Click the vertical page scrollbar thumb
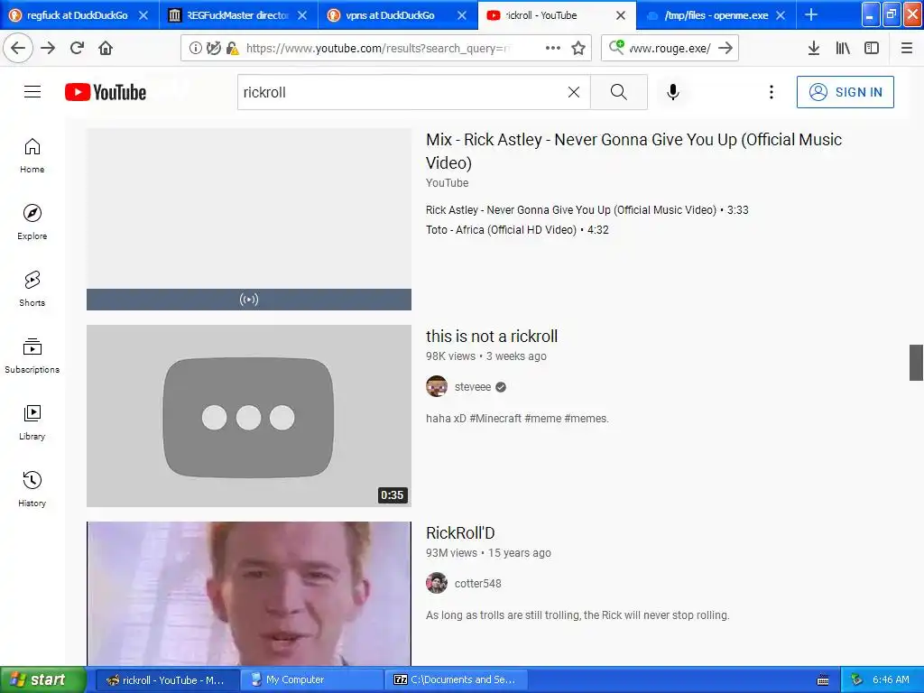The image size is (924, 693). tap(916, 363)
